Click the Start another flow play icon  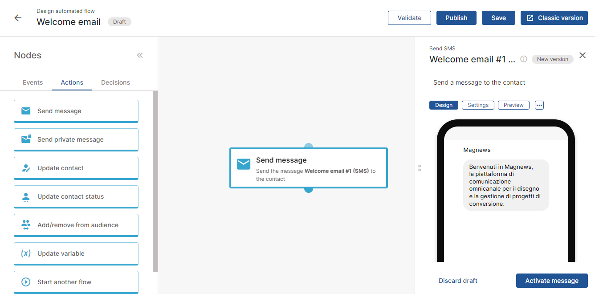point(26,282)
